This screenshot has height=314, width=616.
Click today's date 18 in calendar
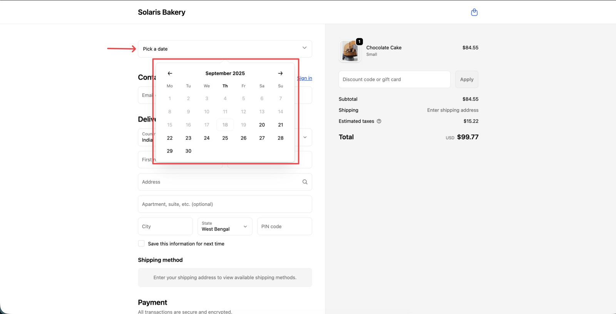click(225, 125)
